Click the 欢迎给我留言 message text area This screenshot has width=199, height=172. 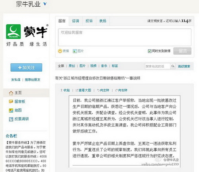[125, 37]
